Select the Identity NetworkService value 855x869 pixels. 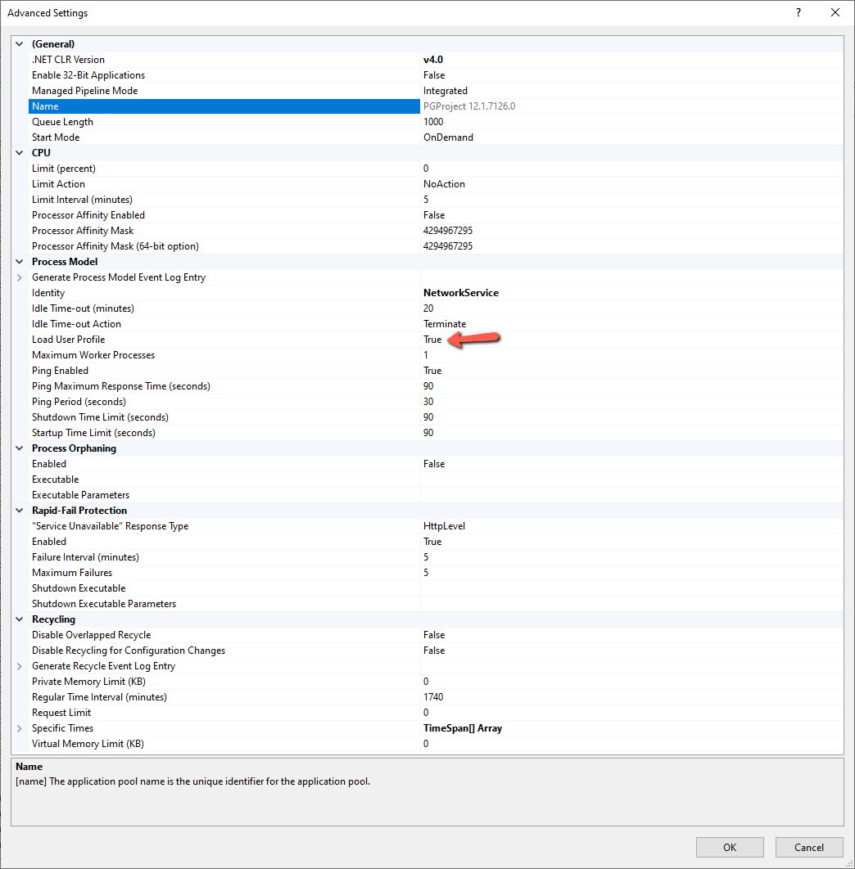click(x=461, y=293)
